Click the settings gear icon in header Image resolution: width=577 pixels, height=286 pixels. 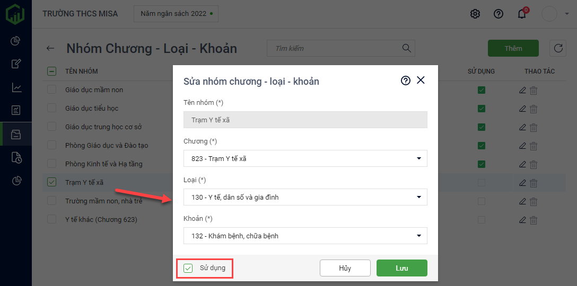475,14
